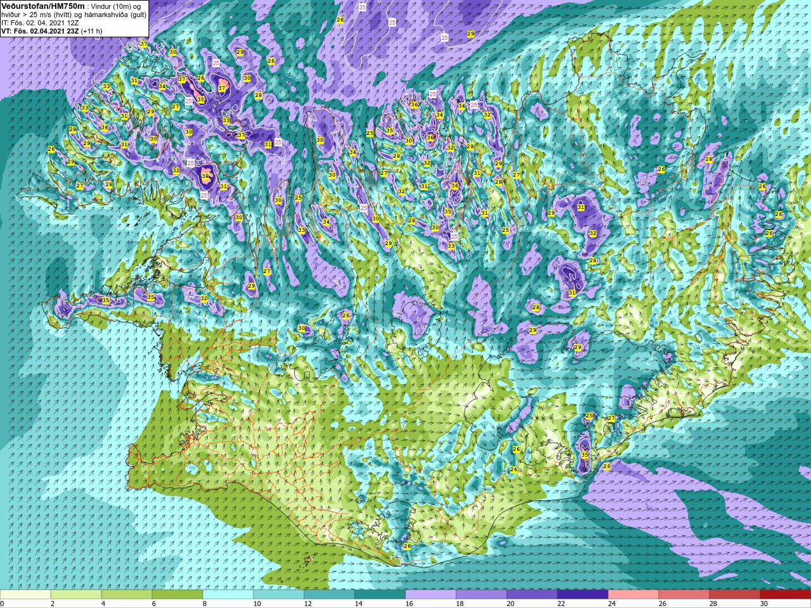Select the 14–16 m/s dark teal legend swatch
This screenshot has height=608, width=811.
click(x=380, y=595)
